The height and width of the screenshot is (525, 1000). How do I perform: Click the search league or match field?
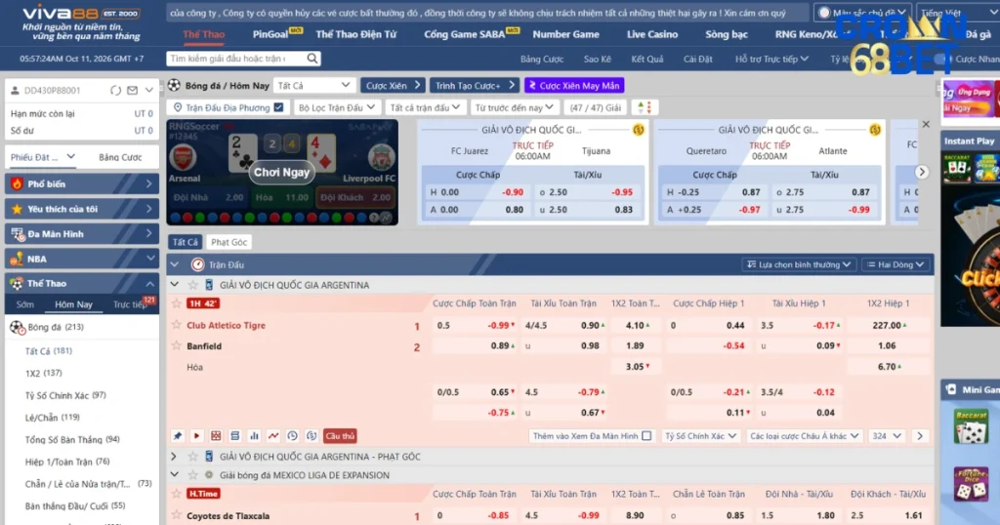click(234, 59)
